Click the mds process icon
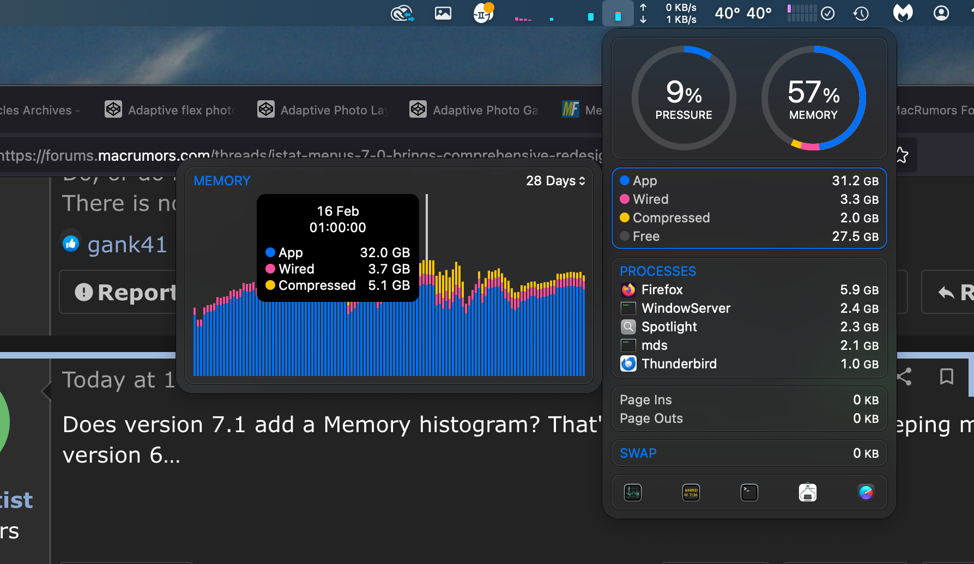The image size is (974, 564). click(628, 345)
